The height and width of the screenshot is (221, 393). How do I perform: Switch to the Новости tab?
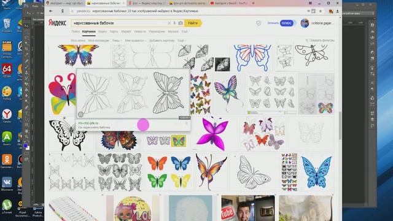point(140,31)
